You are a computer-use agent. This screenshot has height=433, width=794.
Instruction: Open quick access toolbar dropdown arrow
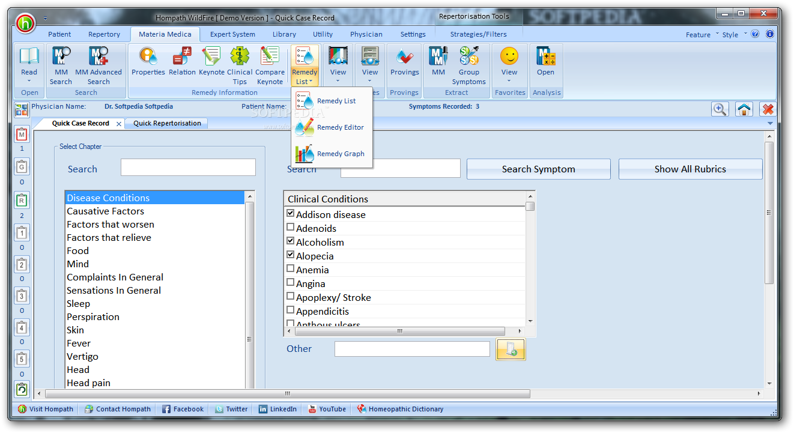click(x=45, y=18)
